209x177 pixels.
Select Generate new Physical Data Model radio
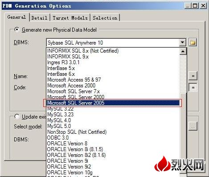pos(17,29)
